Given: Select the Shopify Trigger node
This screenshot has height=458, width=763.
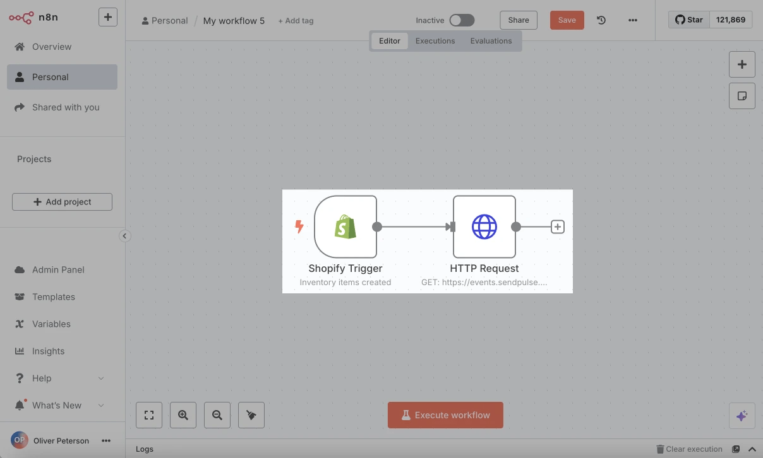Looking at the screenshot, I should pos(345,226).
